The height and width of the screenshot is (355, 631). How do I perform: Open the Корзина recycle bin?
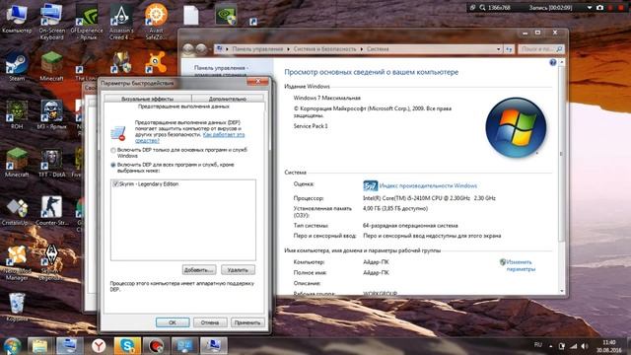(x=17, y=307)
